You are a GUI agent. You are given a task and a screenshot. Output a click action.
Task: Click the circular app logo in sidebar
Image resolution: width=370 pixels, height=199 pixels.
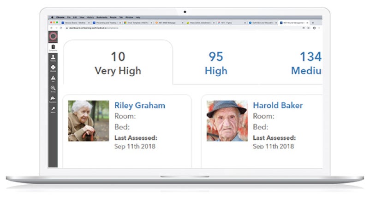[53, 36]
